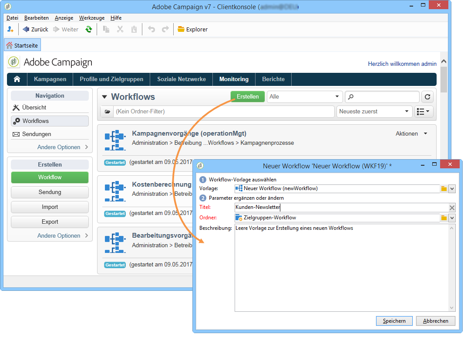The image size is (471, 341).
Task: Click the refresh list icon button
Action: click(427, 97)
